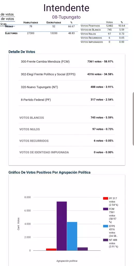Click the tall purple FCM bar
This screenshot has width=134, height=266.
(x=62, y=226)
